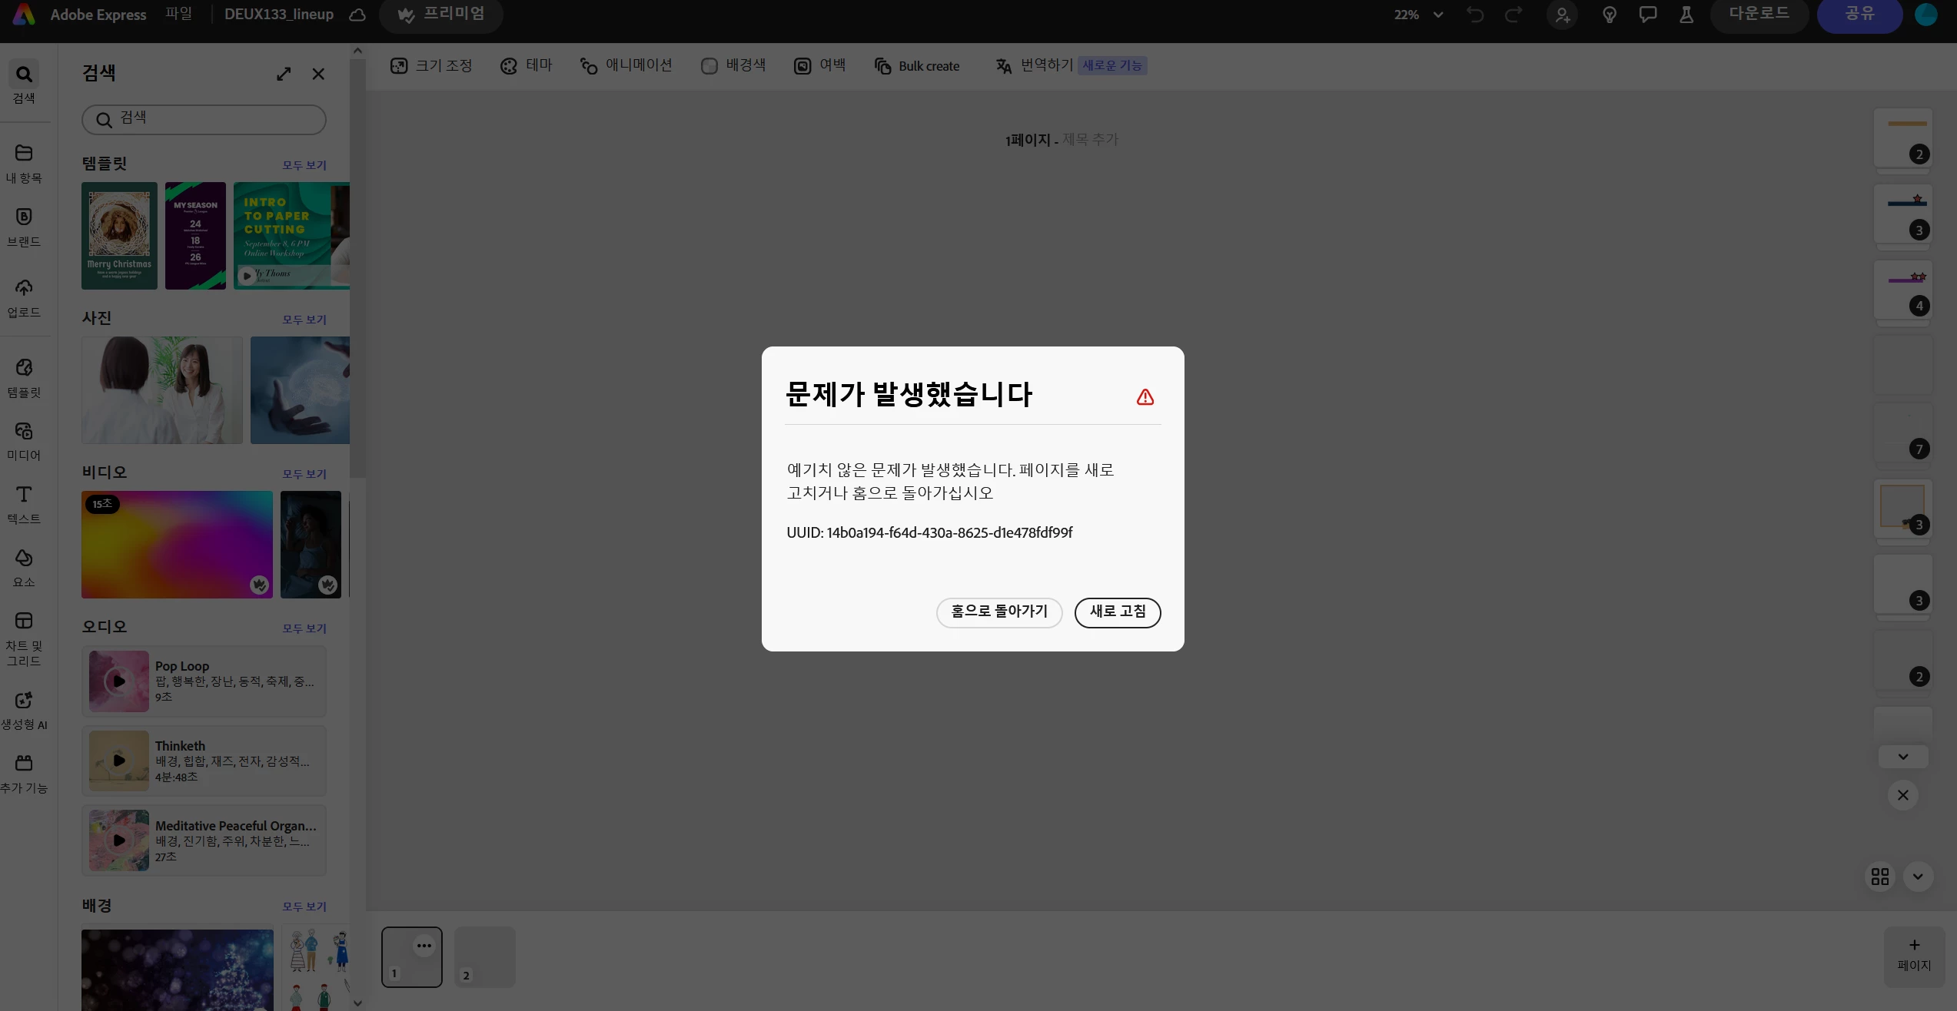
Task: Expand the layer stack down chevron
Action: coord(1903,757)
